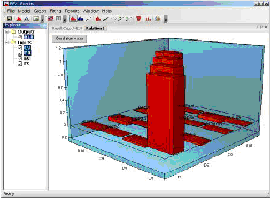270x198 pixels.
Task: Toggle the E9 input checkbox
Action: [20, 58]
